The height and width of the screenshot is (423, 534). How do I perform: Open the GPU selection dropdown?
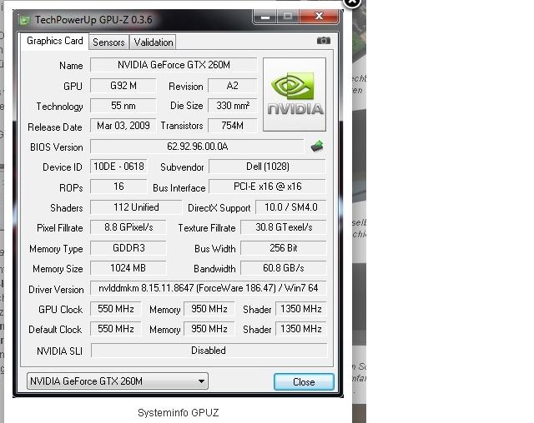click(118, 381)
